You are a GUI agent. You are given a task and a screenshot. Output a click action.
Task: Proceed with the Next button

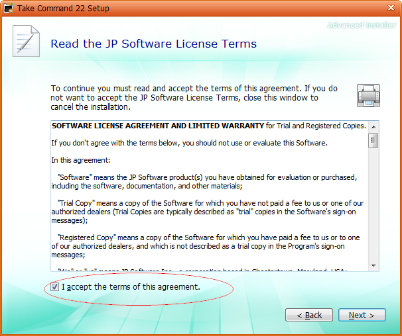[x=362, y=315]
